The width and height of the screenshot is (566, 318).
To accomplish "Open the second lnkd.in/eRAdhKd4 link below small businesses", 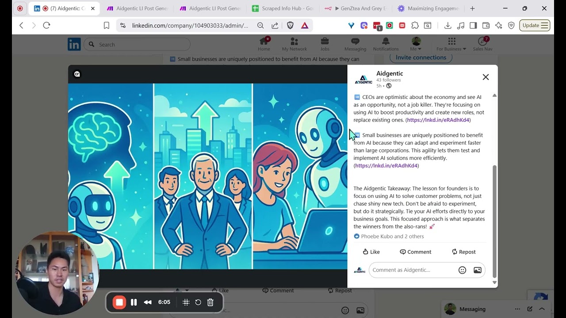I will pyautogui.click(x=386, y=166).
